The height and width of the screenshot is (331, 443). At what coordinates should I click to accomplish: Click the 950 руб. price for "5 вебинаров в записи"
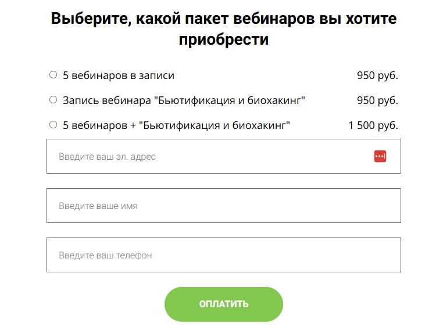pyautogui.click(x=377, y=75)
